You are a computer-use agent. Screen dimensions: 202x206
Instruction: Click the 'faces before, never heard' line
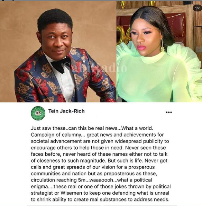click(99, 154)
